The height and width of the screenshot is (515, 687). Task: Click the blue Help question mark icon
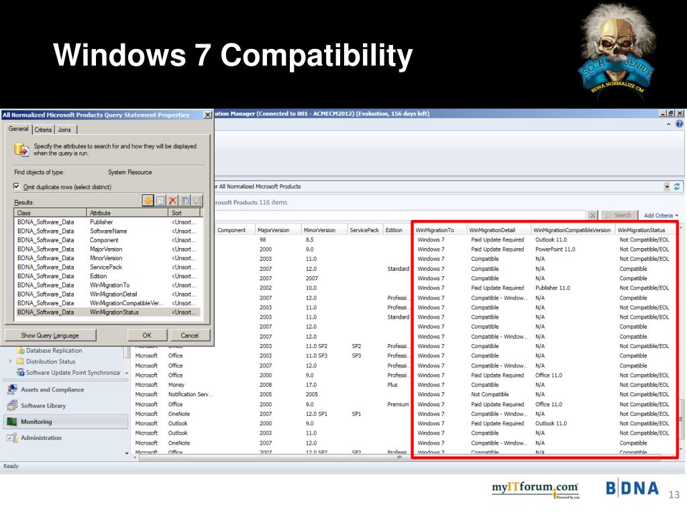pos(679,124)
